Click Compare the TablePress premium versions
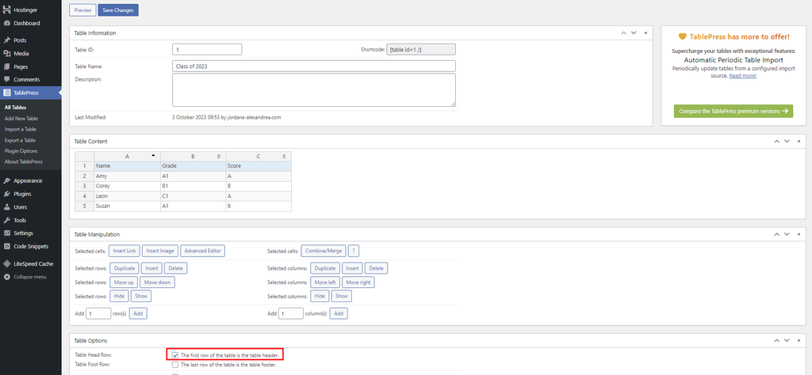This screenshot has height=375, width=812. tap(733, 111)
